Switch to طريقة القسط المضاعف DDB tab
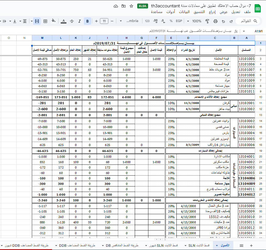This screenshot has height=250, width=266. click(x=77, y=245)
